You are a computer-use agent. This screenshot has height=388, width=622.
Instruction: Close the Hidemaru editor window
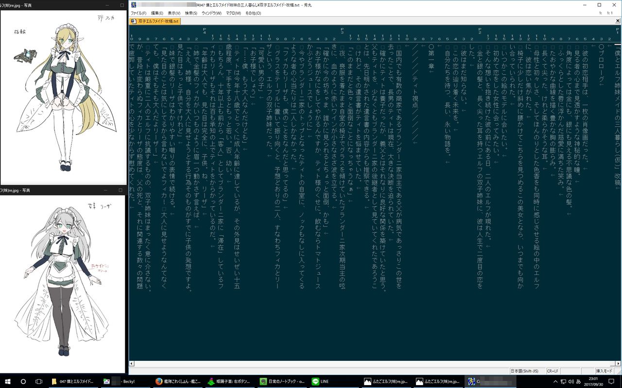point(613,5)
